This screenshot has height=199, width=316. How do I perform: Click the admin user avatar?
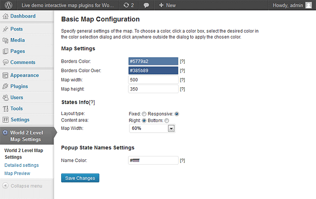click(x=308, y=5)
